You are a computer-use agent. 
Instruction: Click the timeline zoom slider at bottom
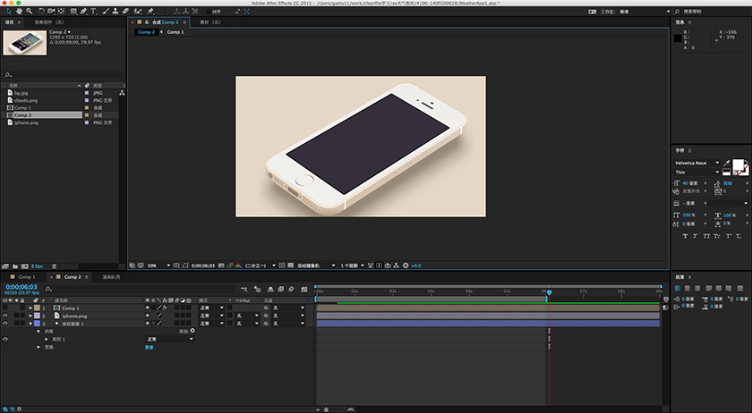326,409
